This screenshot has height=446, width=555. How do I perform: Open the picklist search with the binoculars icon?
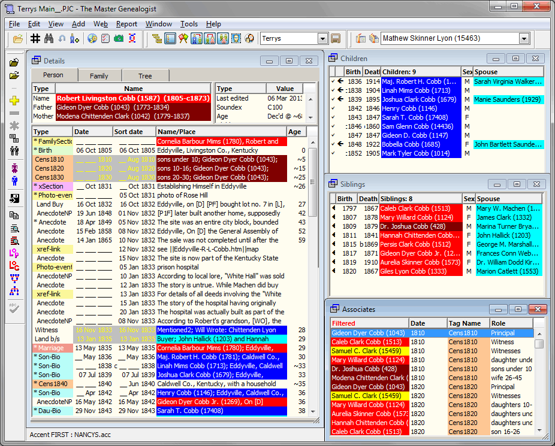(49, 40)
